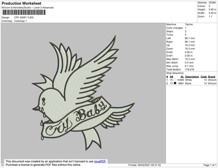The image size is (218, 168).
Task: Open the novaPDF link
Action: click(x=100, y=161)
